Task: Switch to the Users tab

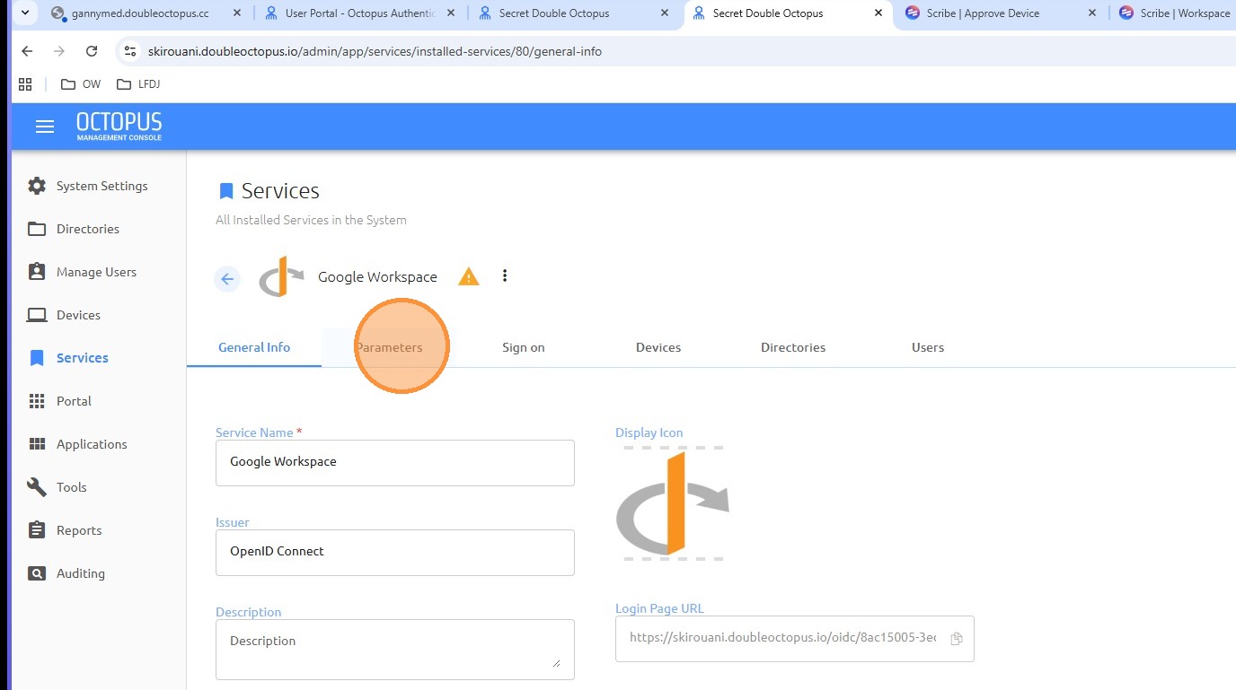Action: click(x=928, y=347)
